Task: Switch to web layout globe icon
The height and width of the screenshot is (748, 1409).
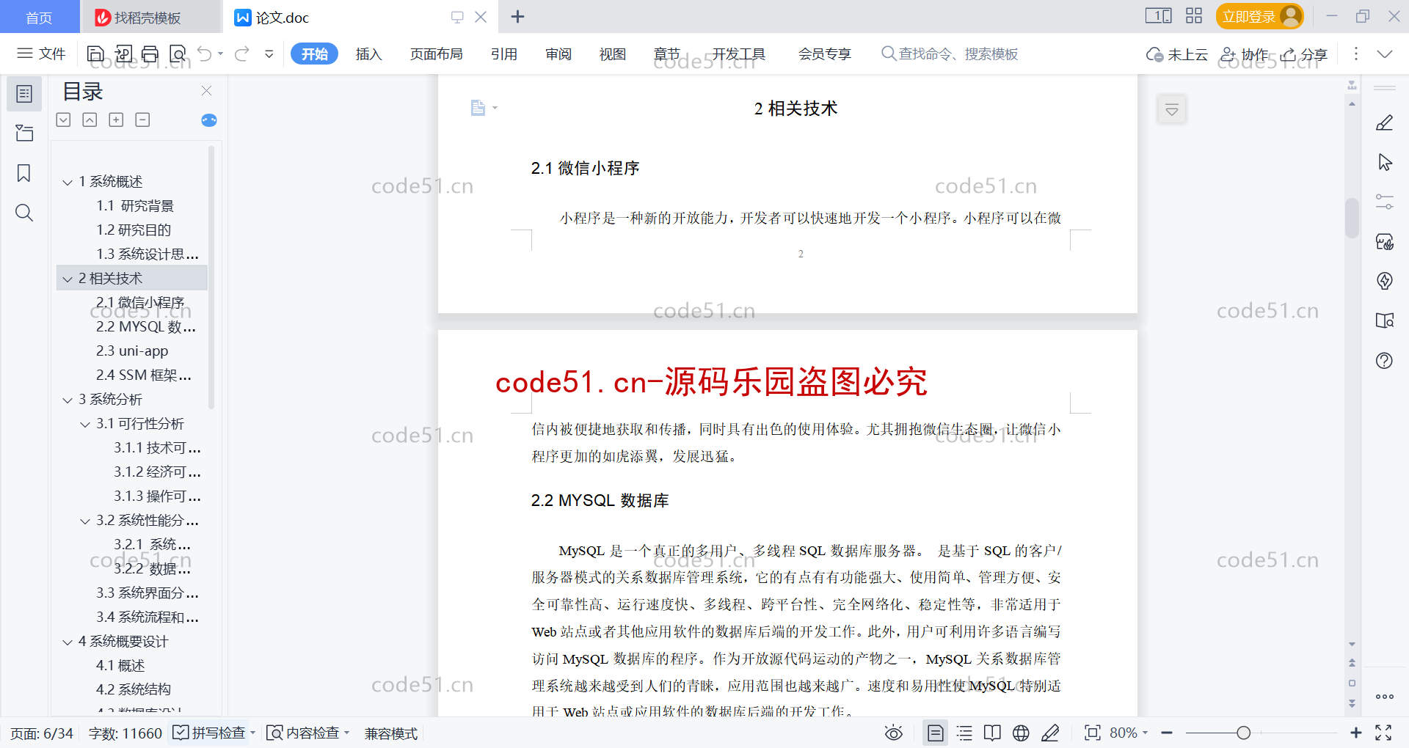Action: [x=1021, y=733]
